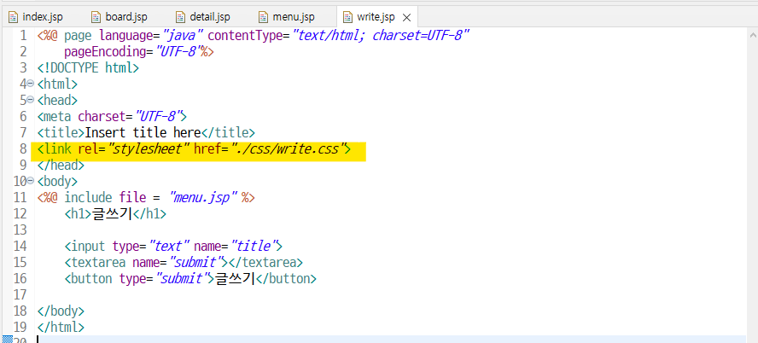Collapse the html tag on line 4
758x343 pixels.
pos(31,84)
